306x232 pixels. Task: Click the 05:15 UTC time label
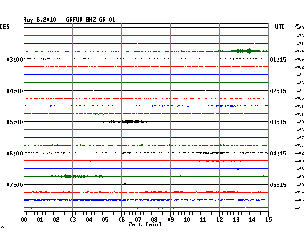tap(278, 185)
